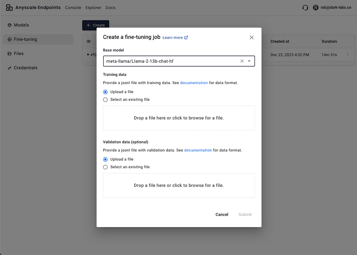Screen dimensions: 357x255
Task: Expand the base model dropdown arrow
Action: coord(249,61)
